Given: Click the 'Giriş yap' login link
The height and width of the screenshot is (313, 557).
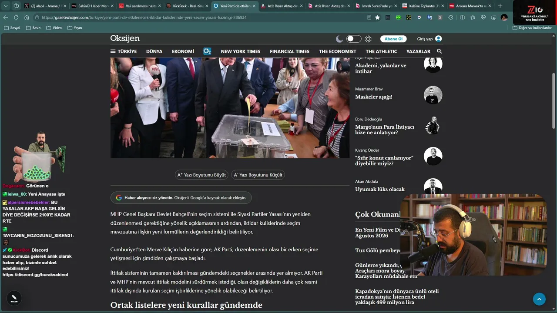Looking at the screenshot, I should [429, 39].
